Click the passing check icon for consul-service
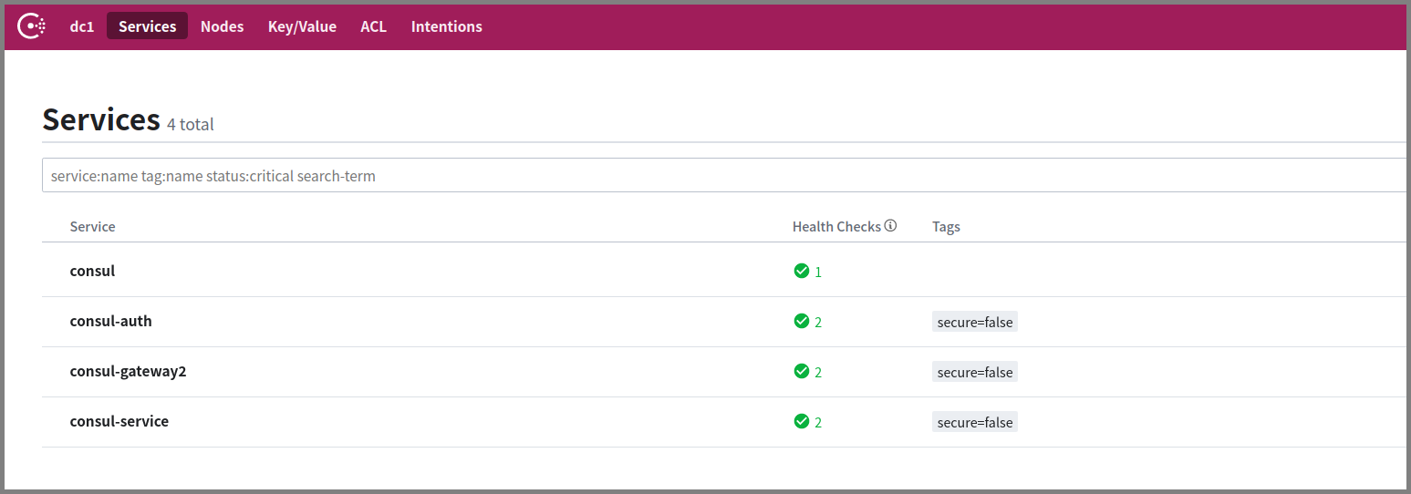This screenshot has width=1411, height=494. click(x=802, y=421)
